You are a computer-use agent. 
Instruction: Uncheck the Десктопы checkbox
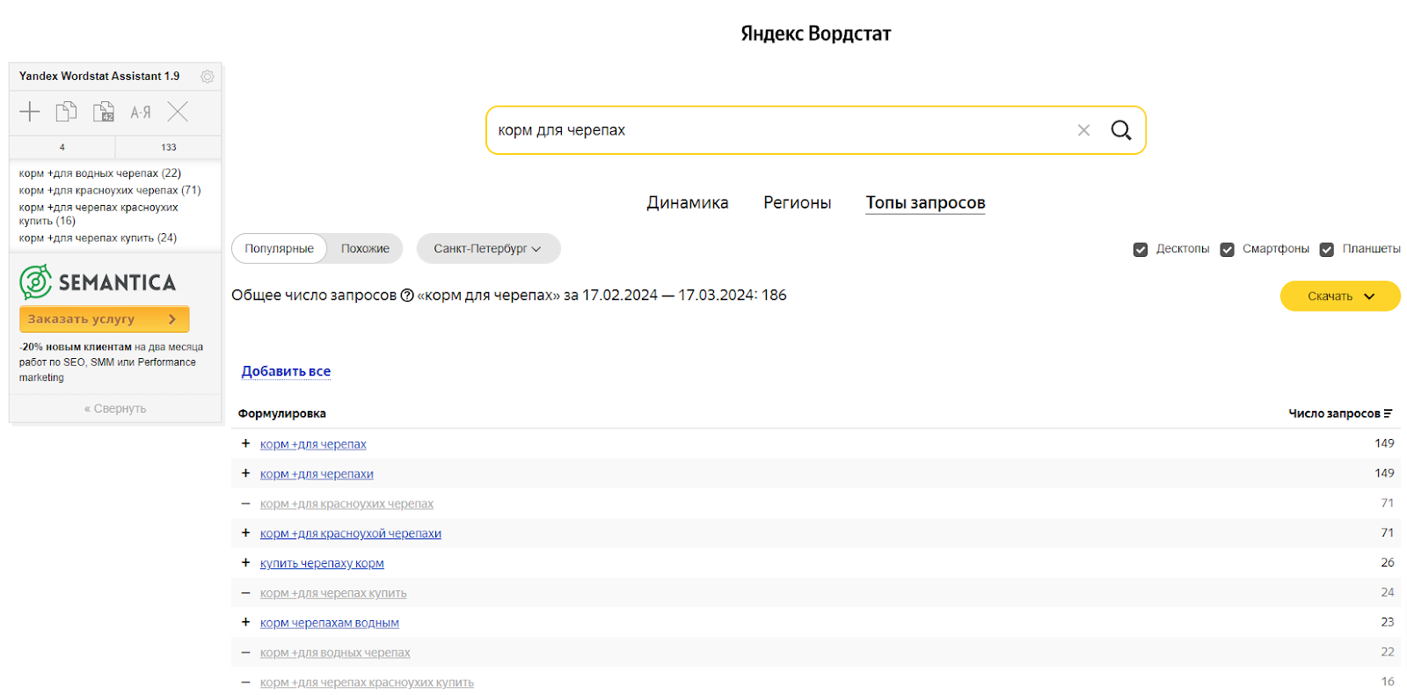(x=1141, y=250)
